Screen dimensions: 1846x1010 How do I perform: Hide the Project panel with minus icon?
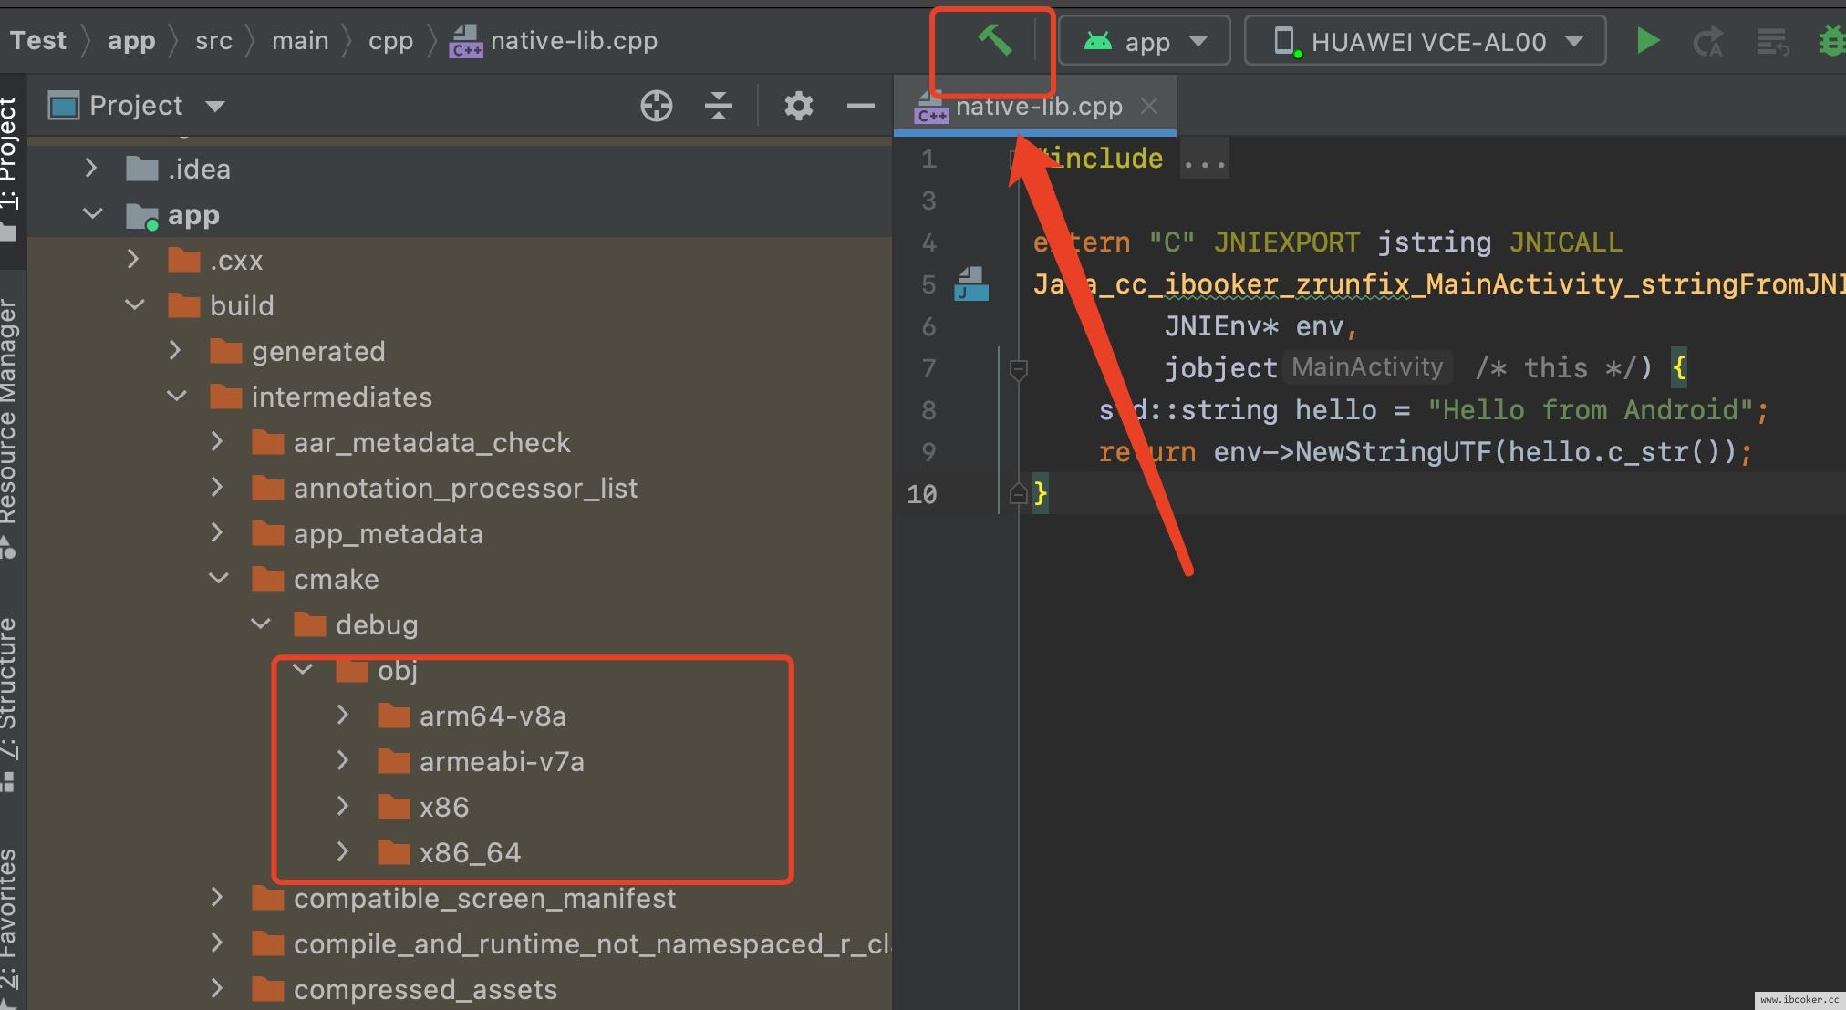click(x=860, y=106)
